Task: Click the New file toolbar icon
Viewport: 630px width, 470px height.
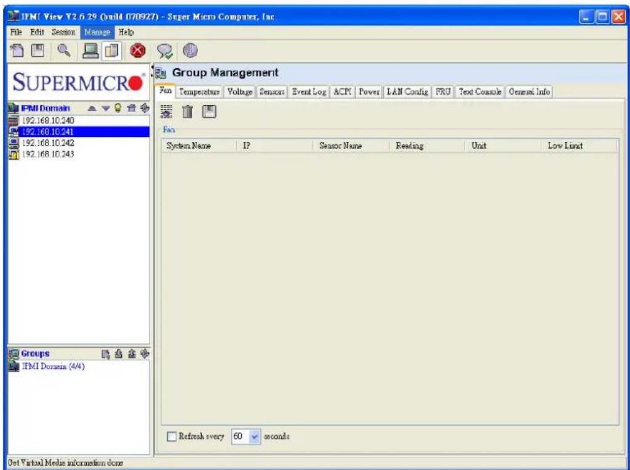Action: click(x=17, y=50)
